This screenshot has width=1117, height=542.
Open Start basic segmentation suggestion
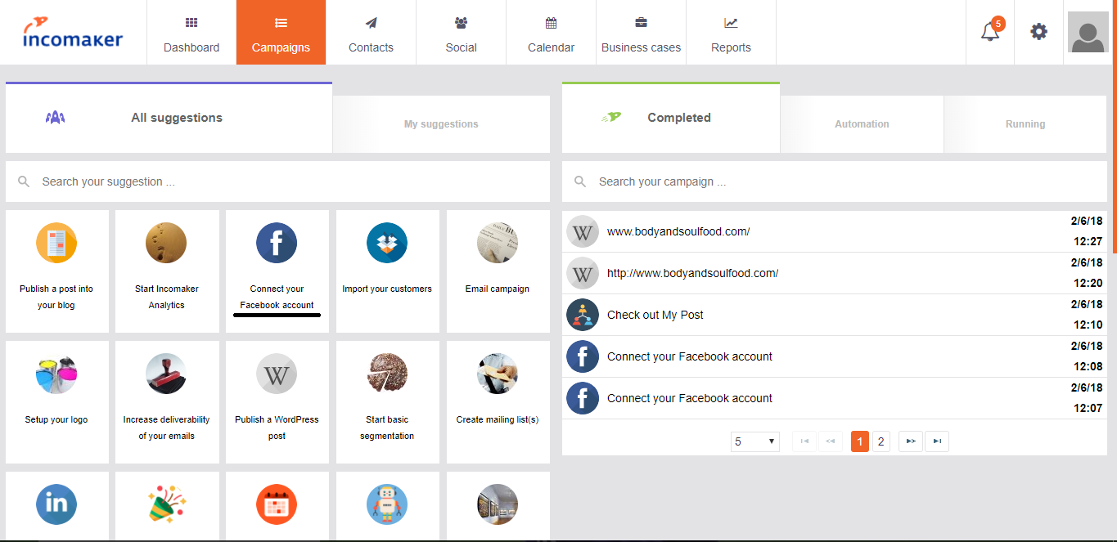[x=387, y=402]
